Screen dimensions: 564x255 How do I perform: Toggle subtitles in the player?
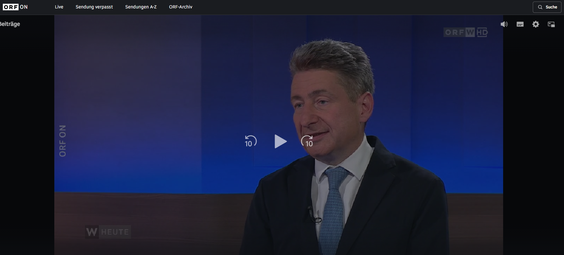point(520,24)
